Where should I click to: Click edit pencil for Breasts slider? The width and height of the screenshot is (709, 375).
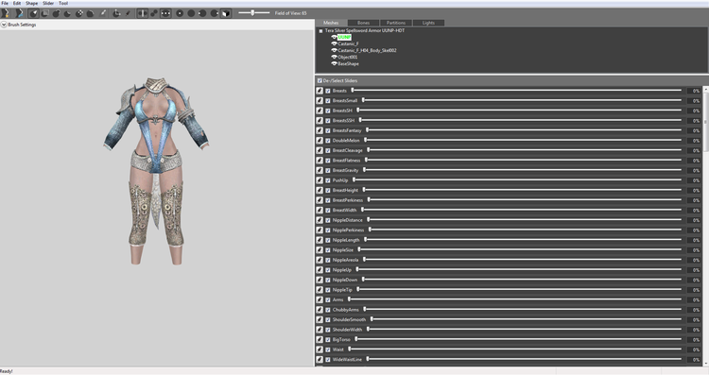pyautogui.click(x=320, y=91)
